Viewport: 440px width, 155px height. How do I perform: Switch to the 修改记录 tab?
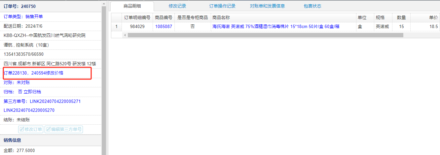click(x=177, y=6)
